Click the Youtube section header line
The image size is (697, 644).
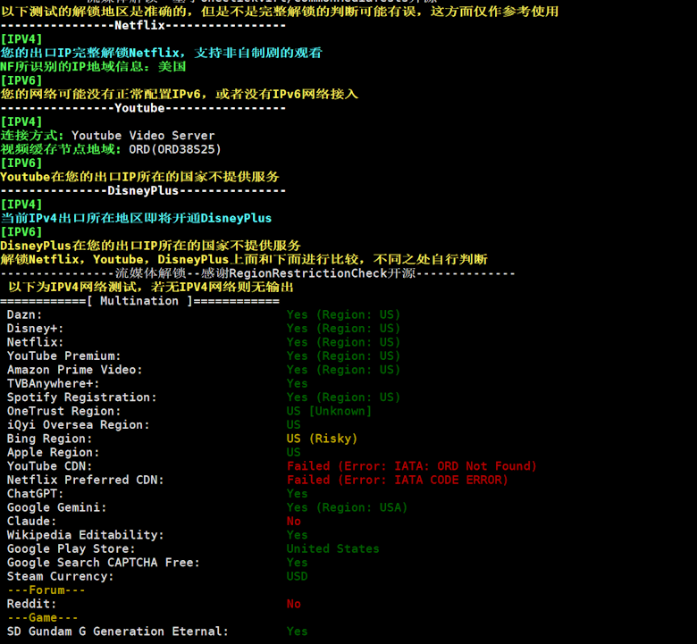143,108
